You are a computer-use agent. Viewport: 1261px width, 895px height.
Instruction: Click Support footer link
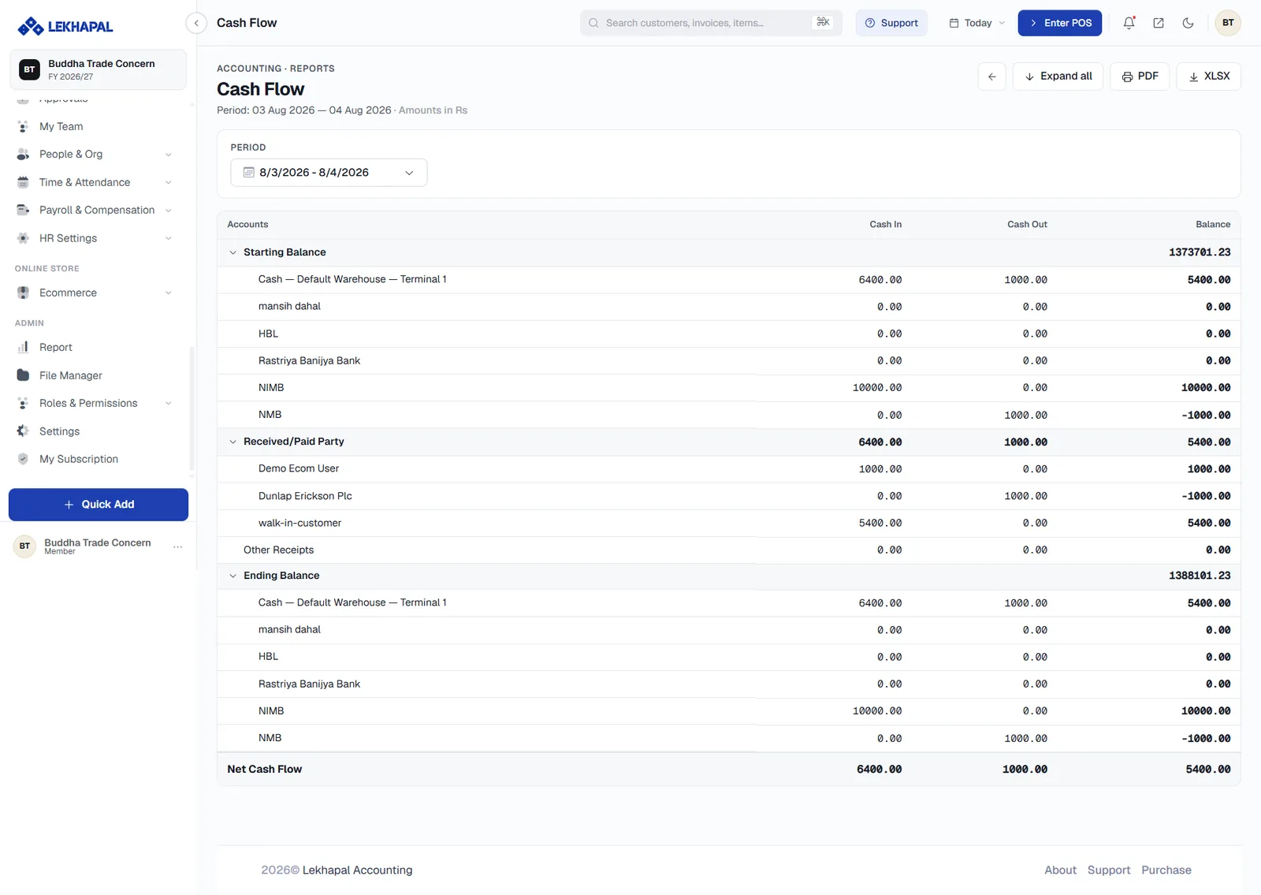(1108, 870)
